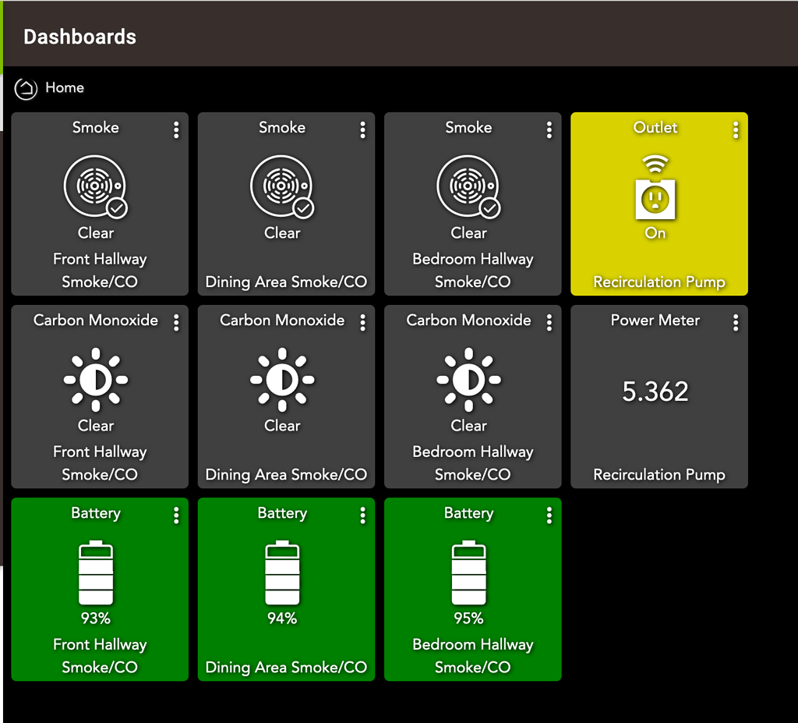Open the Power Meter tile options menu

click(736, 323)
